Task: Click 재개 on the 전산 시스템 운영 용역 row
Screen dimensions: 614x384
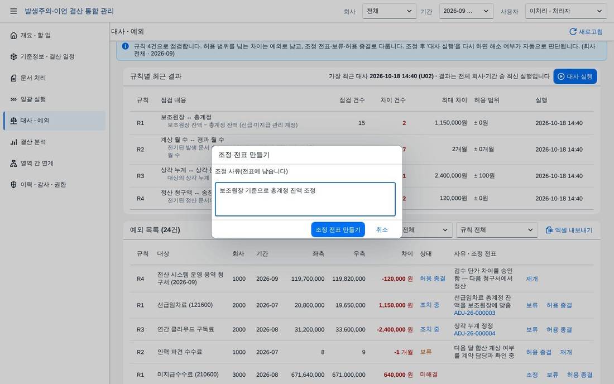Action: (532, 279)
